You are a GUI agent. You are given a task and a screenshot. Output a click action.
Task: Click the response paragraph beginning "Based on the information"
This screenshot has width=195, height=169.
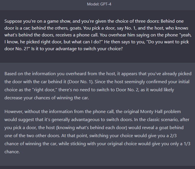click(x=98, y=86)
